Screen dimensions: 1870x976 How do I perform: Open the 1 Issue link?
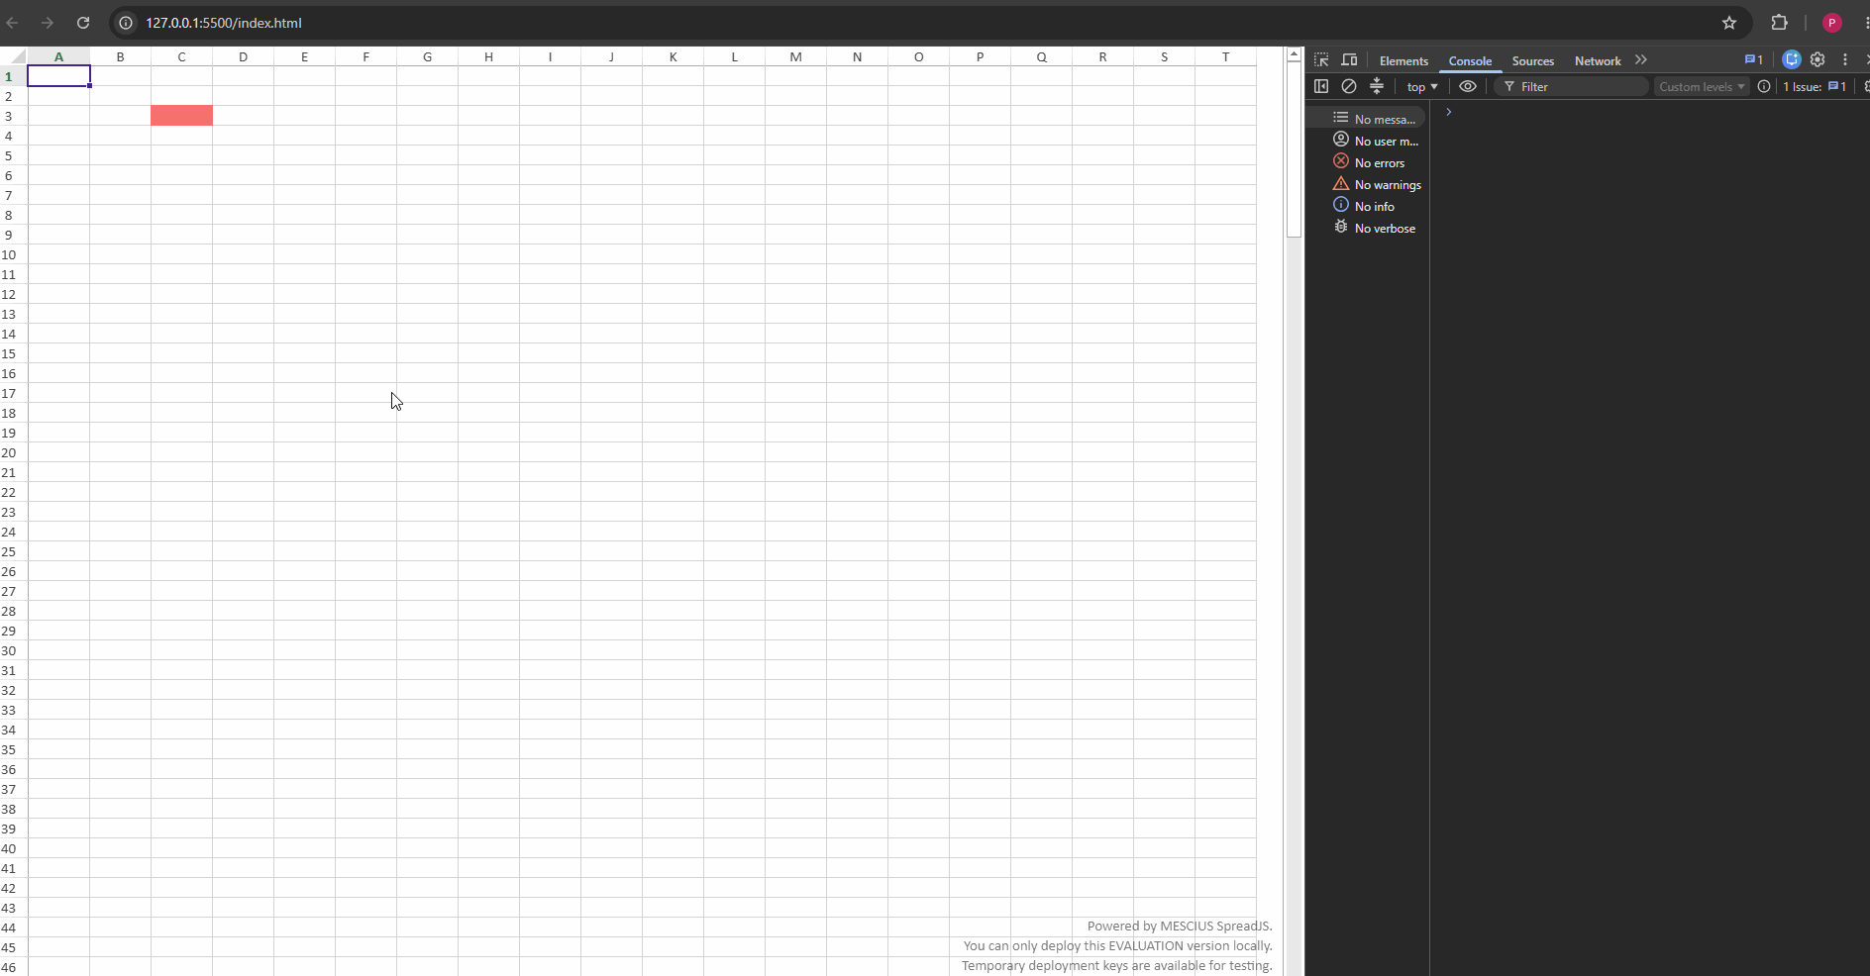1815,87
